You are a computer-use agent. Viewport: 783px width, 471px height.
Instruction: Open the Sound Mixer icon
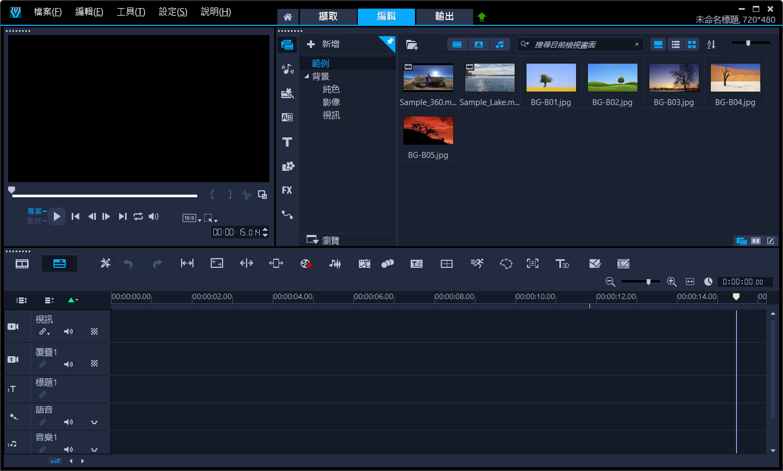(x=335, y=264)
